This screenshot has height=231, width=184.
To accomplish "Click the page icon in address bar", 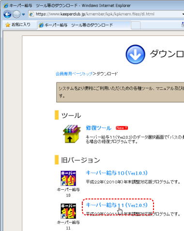I will pos(32,14).
